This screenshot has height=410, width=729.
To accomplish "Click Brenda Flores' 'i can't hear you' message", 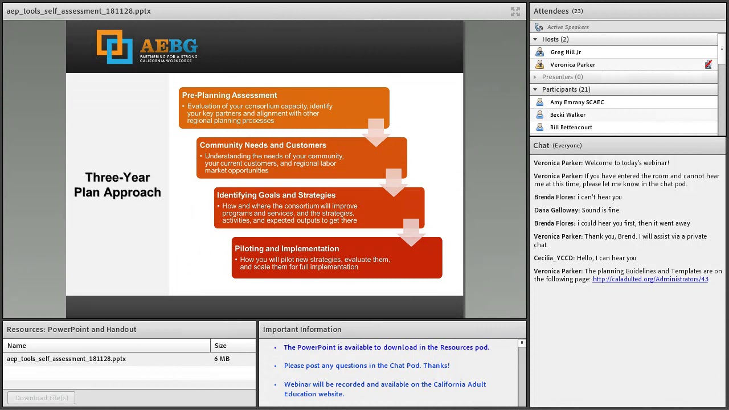I will coord(578,197).
